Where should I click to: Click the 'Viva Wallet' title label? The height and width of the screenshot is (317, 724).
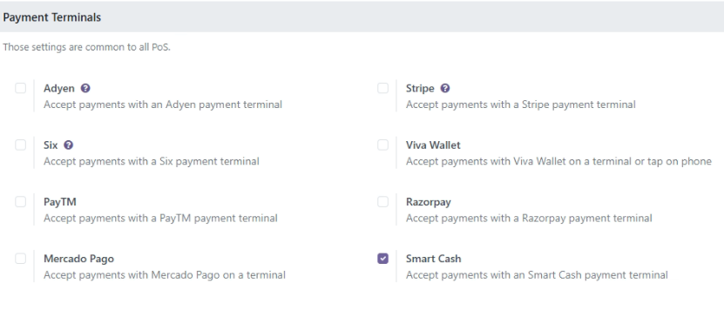[433, 145]
